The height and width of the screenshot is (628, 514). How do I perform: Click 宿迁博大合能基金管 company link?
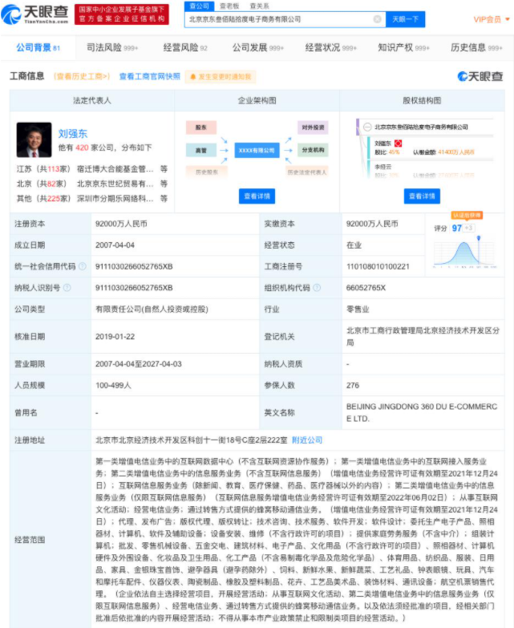115,169
